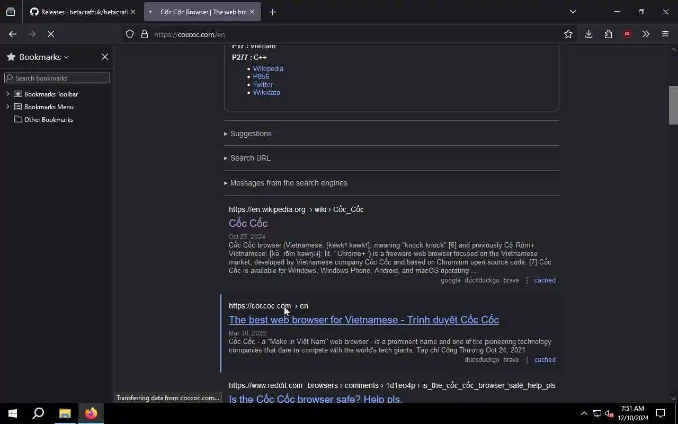The width and height of the screenshot is (678, 424).
Task: Close the Bookmarks sidebar
Action: (105, 57)
